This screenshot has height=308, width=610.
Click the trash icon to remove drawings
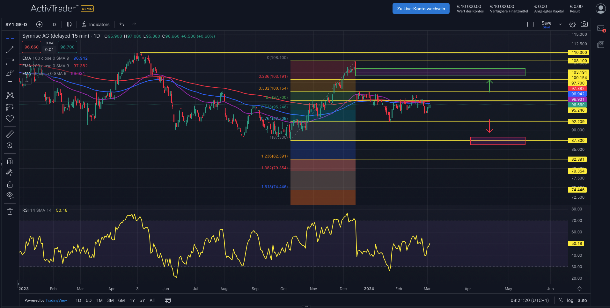[x=10, y=211]
